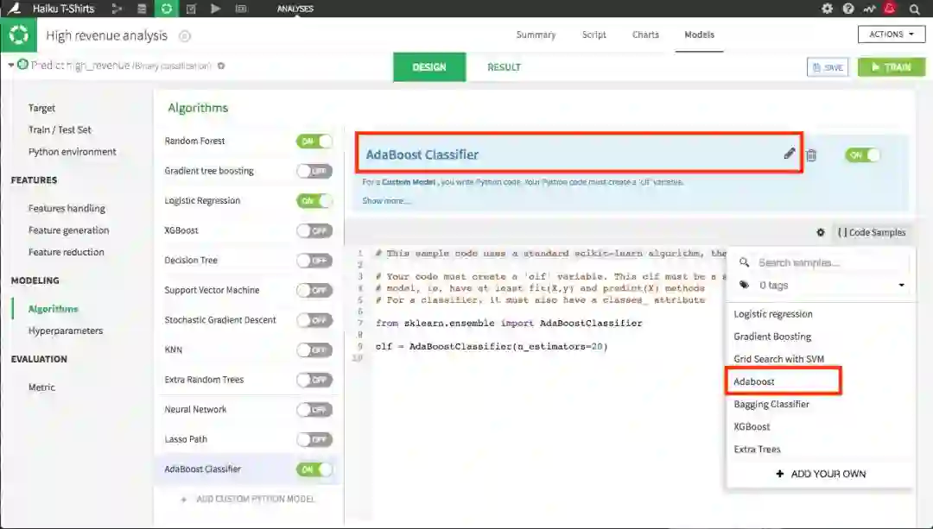Viewport: 933px width, 529px height.
Task: Open the Notebooks icon in top bar
Action: point(191,9)
